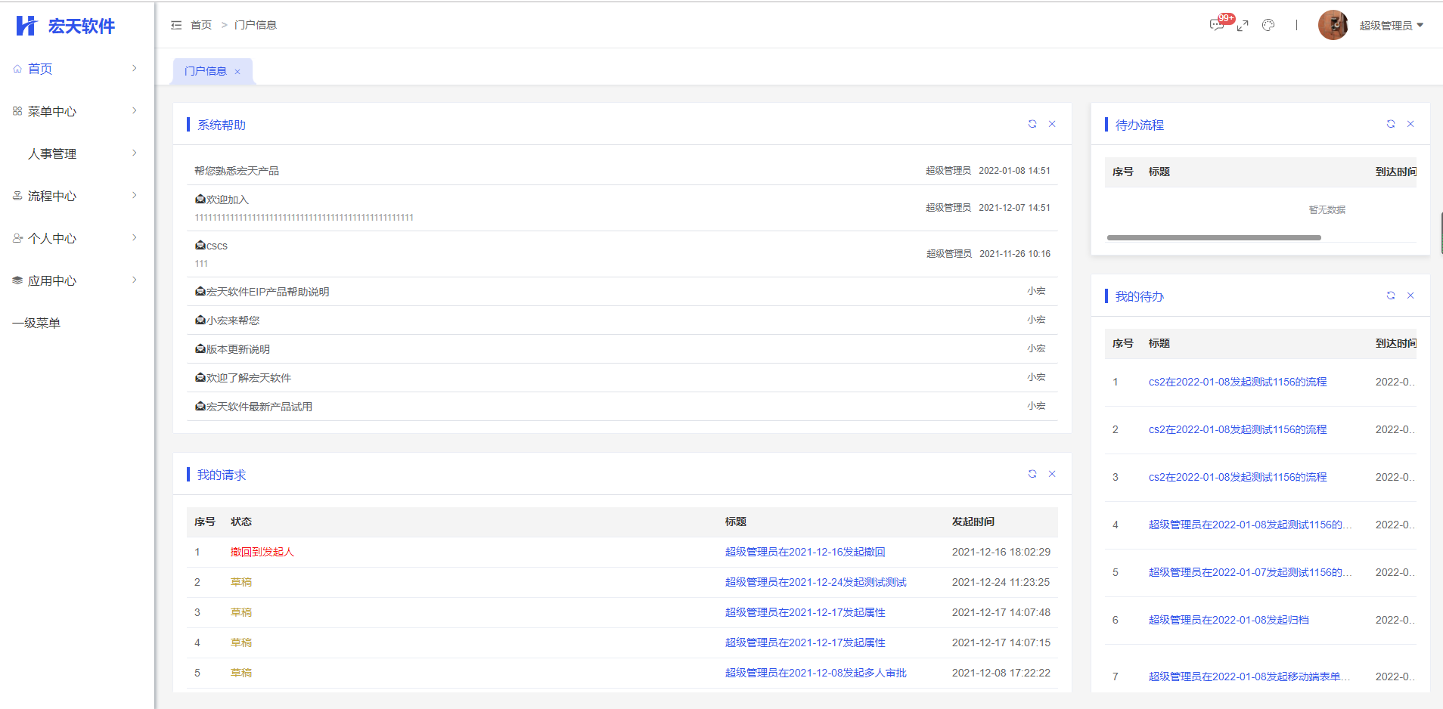
Task: Close the 系统帮助 panel
Action: pyautogui.click(x=1052, y=124)
